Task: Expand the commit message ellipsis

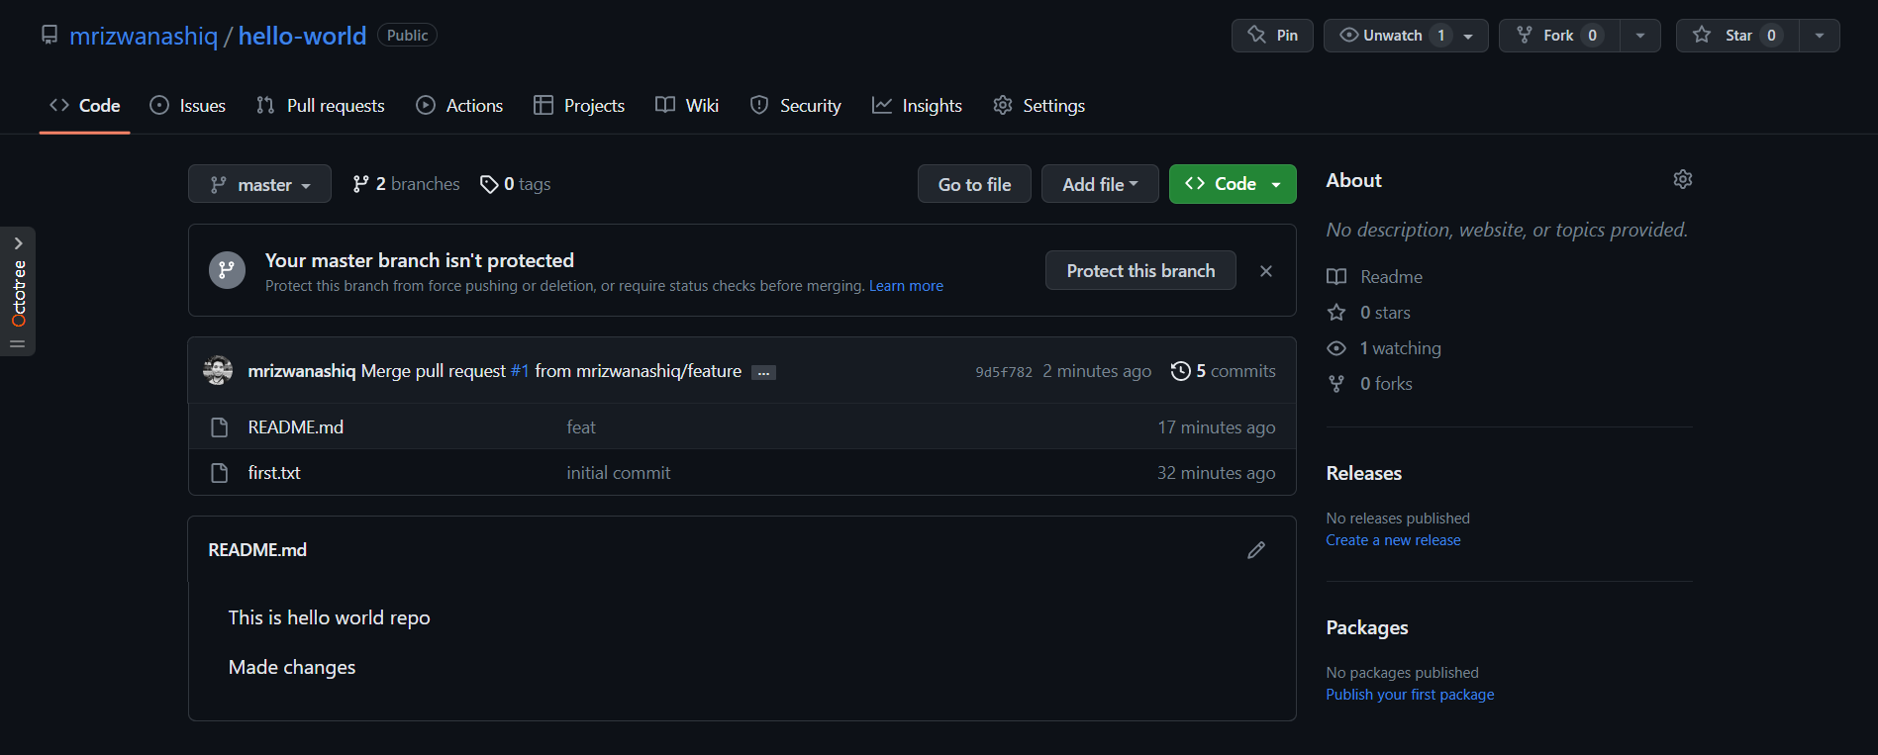Action: pyautogui.click(x=763, y=373)
